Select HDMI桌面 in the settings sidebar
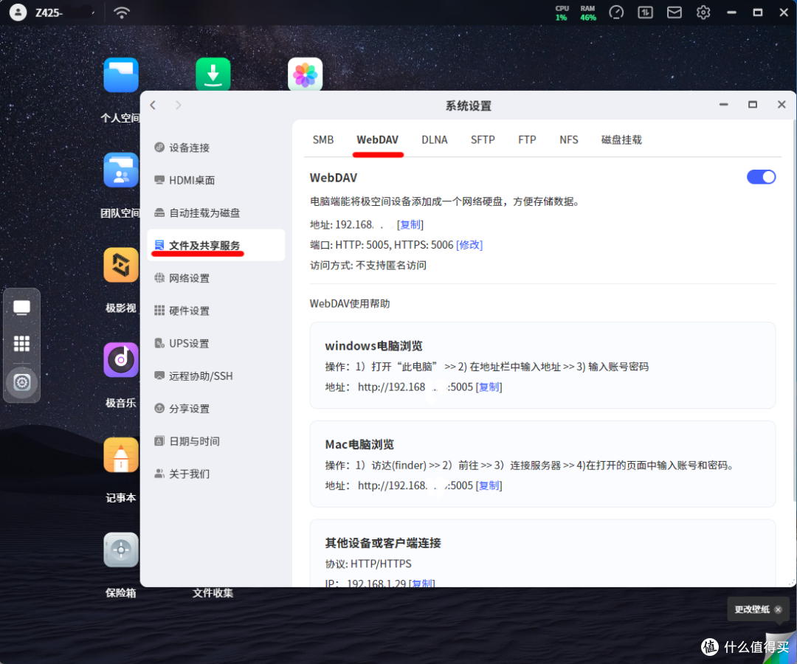The width and height of the screenshot is (797, 664). tap(215, 180)
